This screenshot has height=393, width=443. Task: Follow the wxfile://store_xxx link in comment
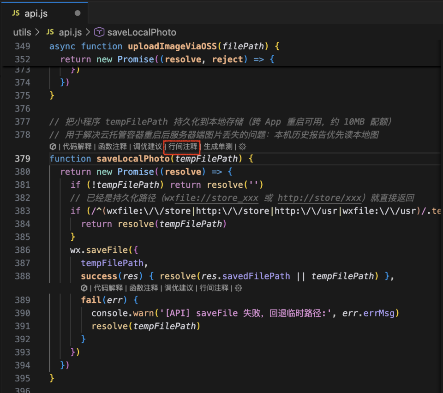click(x=216, y=198)
